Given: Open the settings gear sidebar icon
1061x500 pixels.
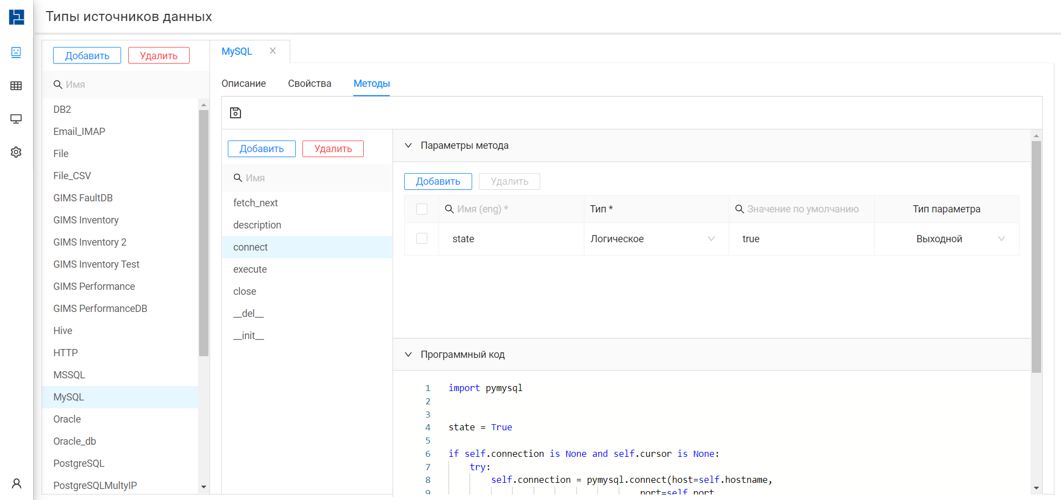Looking at the screenshot, I should (x=16, y=152).
